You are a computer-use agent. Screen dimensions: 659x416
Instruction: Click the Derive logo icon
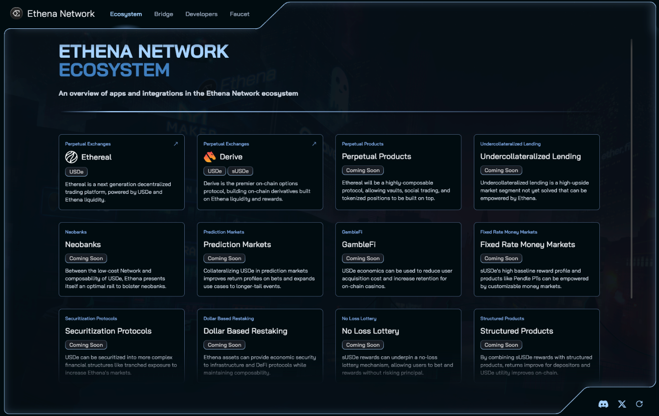(x=210, y=157)
